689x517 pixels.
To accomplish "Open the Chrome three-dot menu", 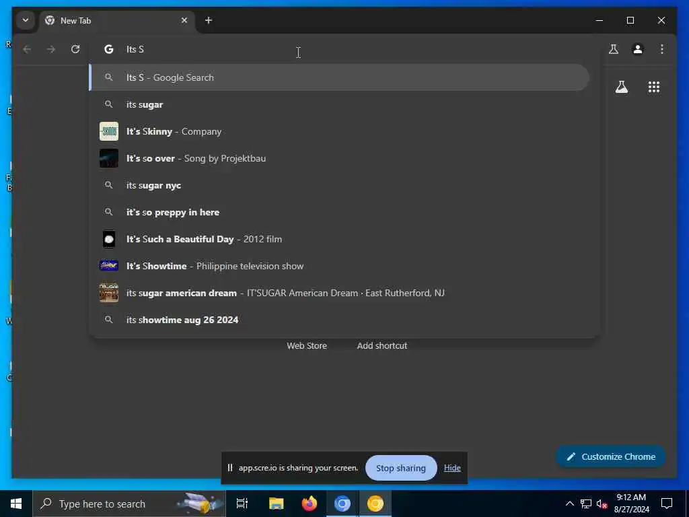I will click(x=662, y=49).
